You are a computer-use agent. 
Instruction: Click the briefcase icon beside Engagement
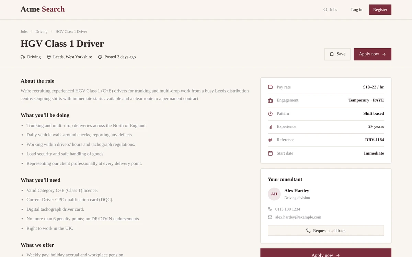[270, 100]
